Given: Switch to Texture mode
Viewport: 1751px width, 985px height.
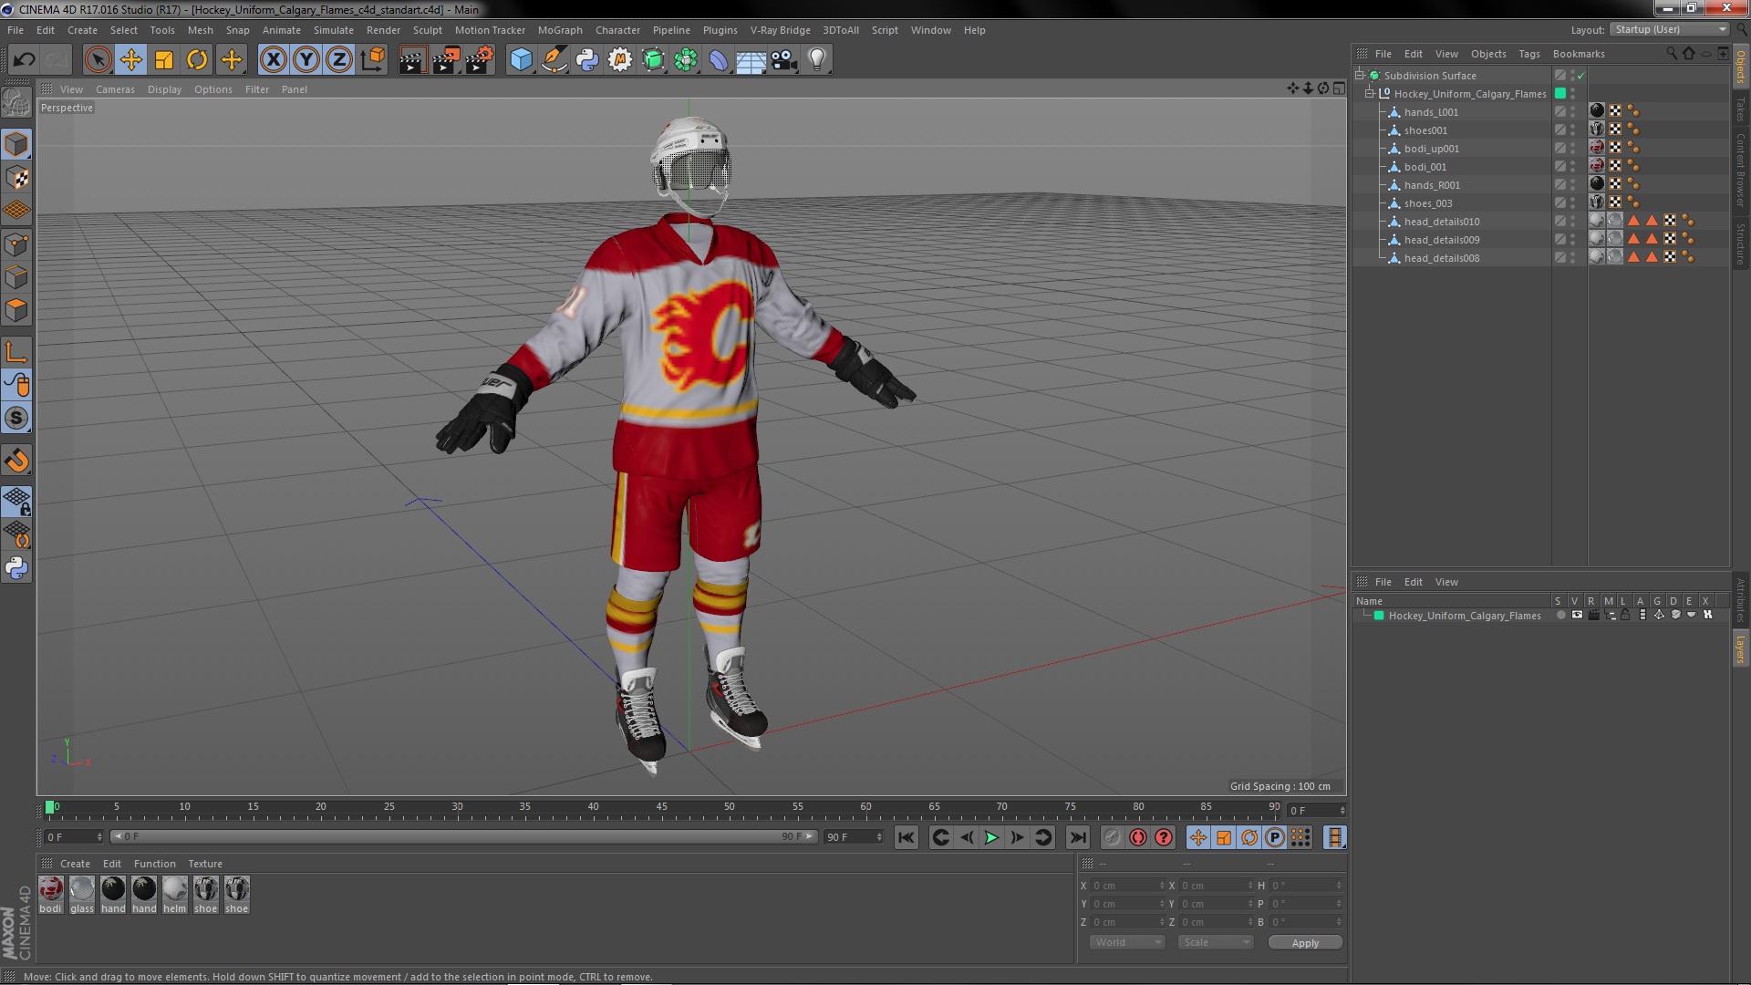Looking at the screenshot, I should 16,178.
